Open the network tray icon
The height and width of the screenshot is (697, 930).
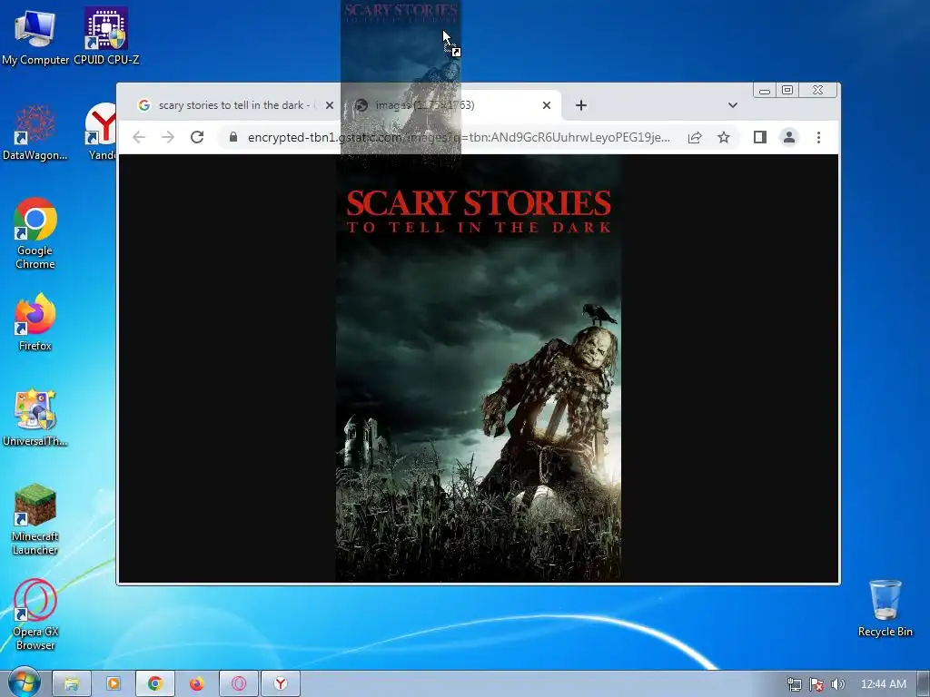pyautogui.click(x=794, y=684)
